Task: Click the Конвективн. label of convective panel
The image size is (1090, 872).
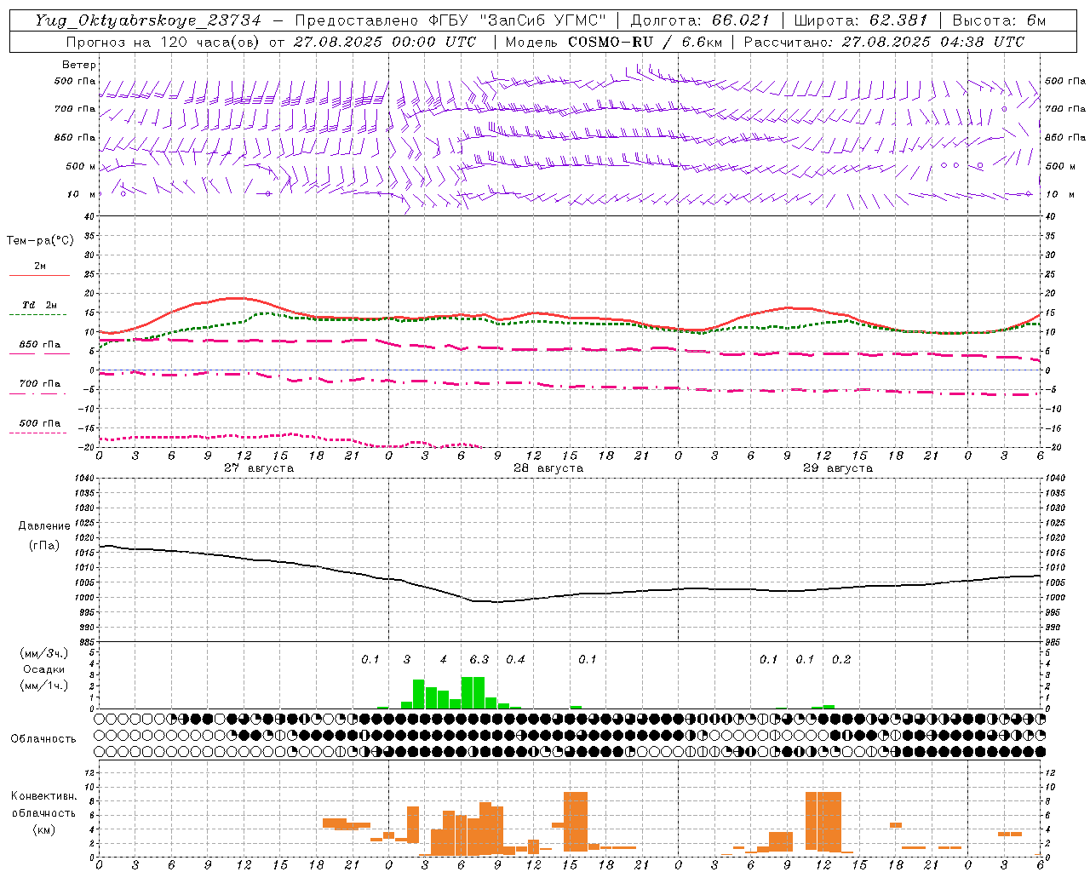Action: click(44, 796)
